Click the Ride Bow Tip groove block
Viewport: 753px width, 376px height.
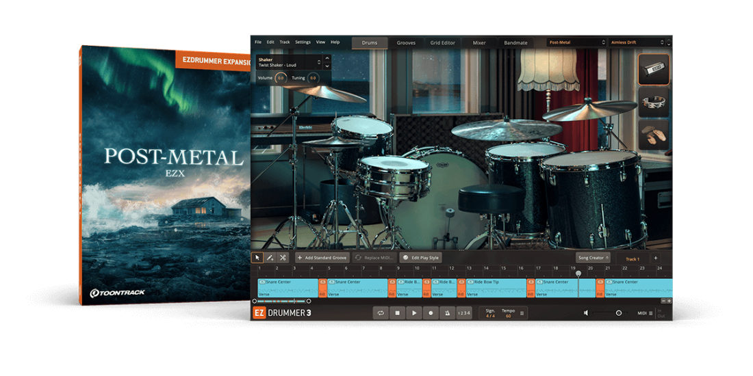(x=496, y=287)
